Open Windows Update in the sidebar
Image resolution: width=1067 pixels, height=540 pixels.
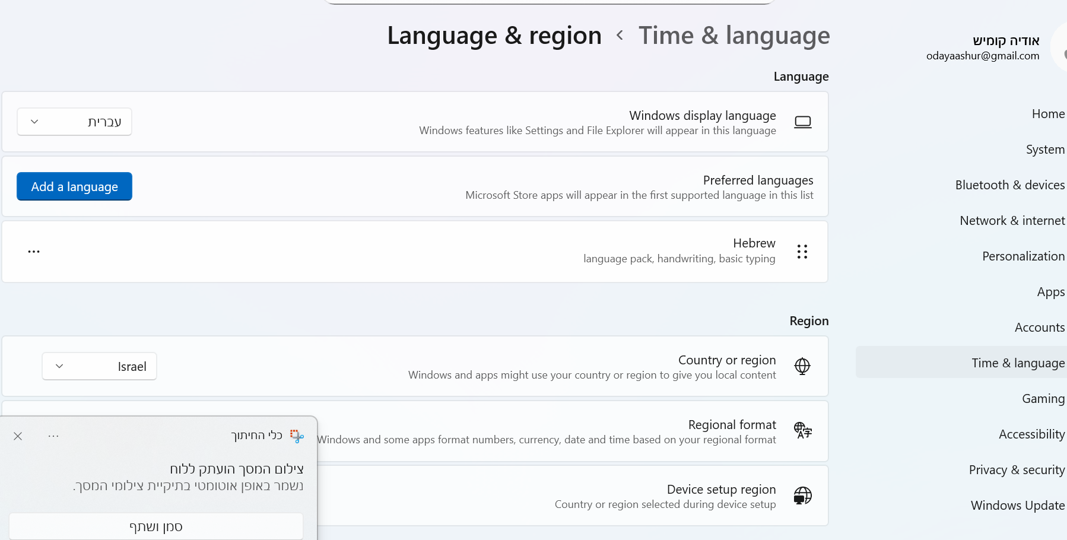pos(1017,506)
